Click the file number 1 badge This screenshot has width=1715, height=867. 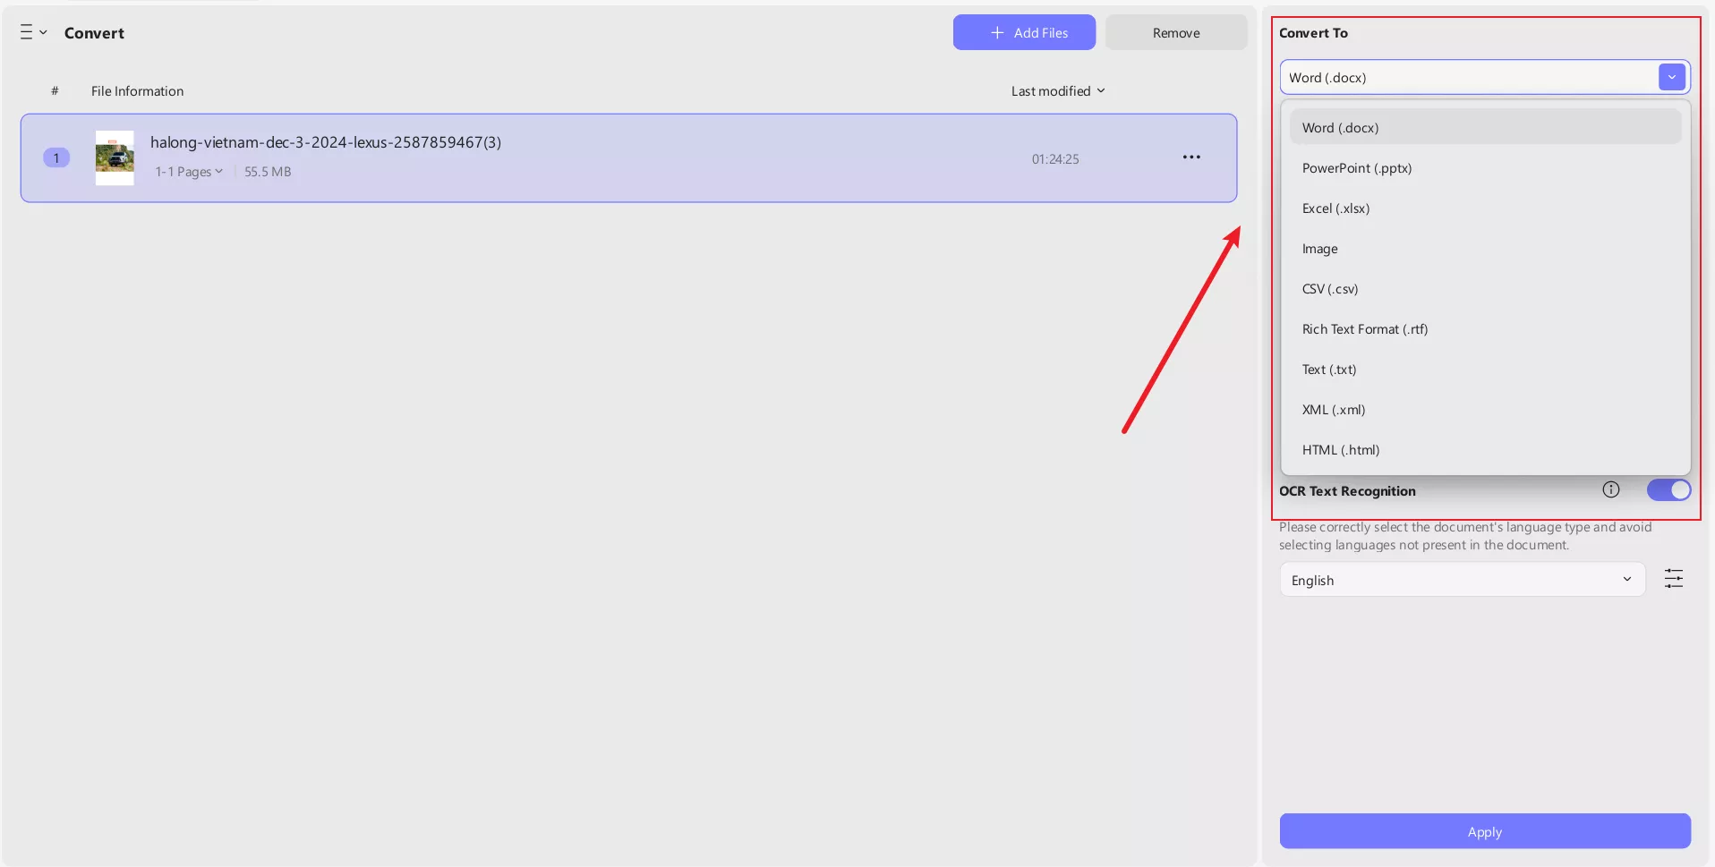(x=56, y=158)
